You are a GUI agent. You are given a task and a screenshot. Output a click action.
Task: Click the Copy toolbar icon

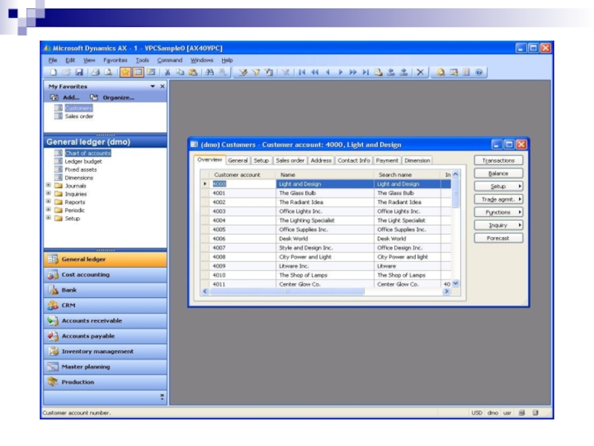click(x=180, y=72)
